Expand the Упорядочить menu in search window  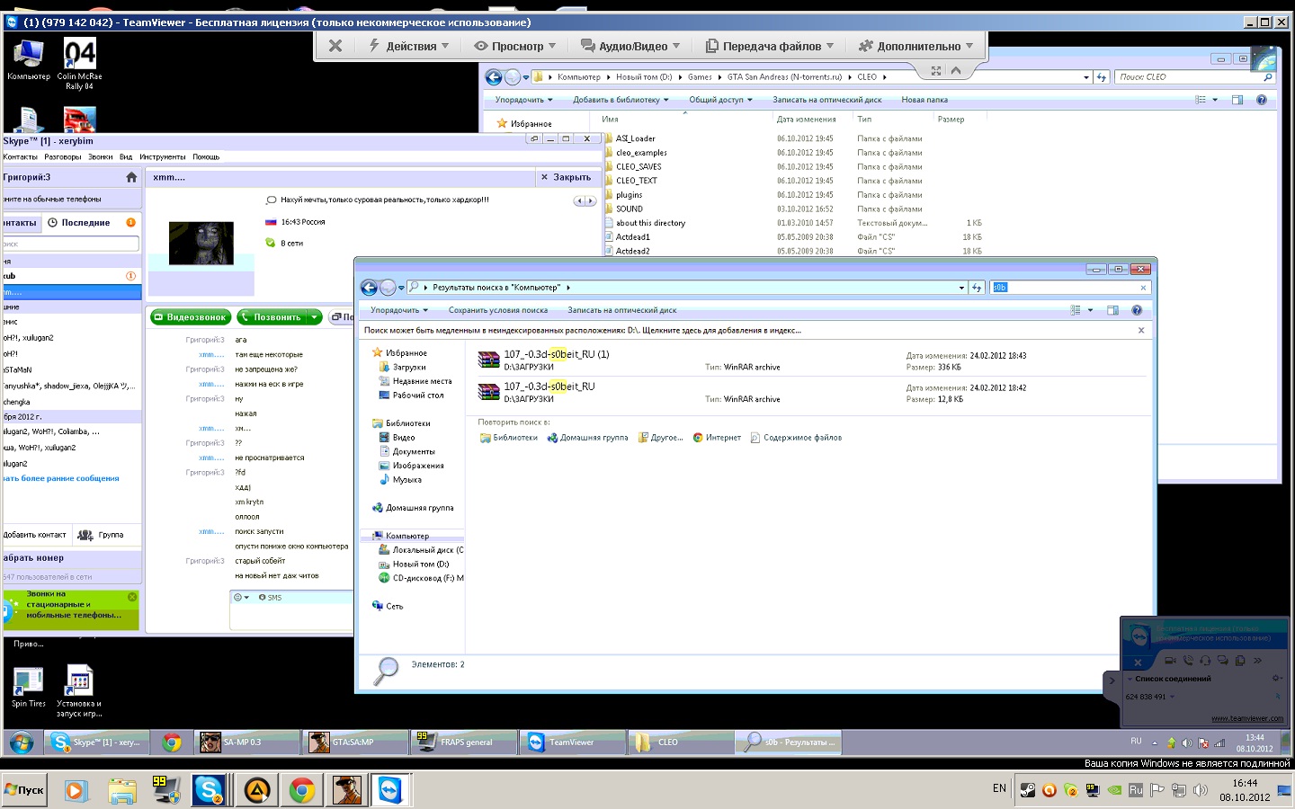[399, 310]
